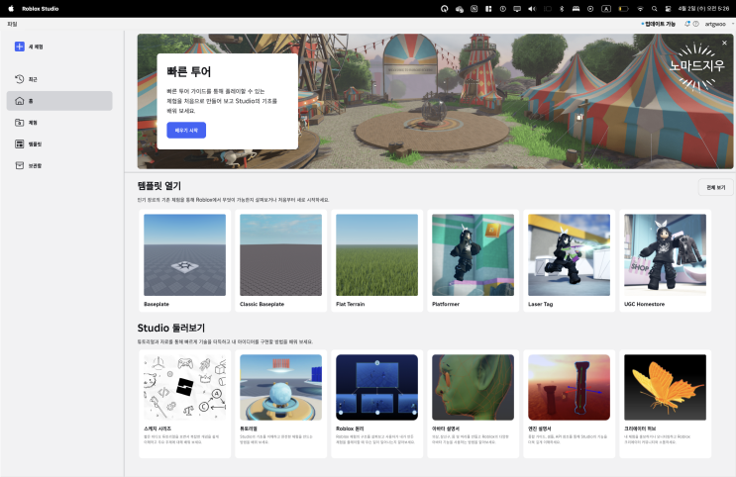This screenshot has height=477, width=736.
Task: Click the notification bell icon
Action: (x=687, y=23)
